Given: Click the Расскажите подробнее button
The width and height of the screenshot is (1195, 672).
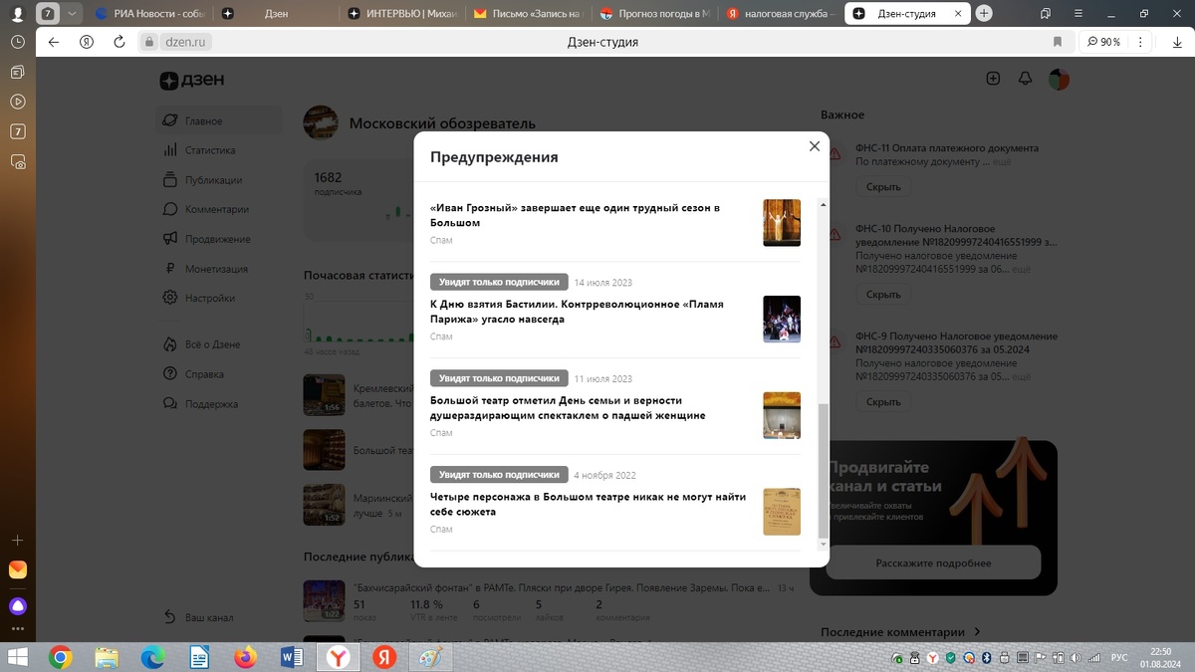Looking at the screenshot, I should coord(933,562).
